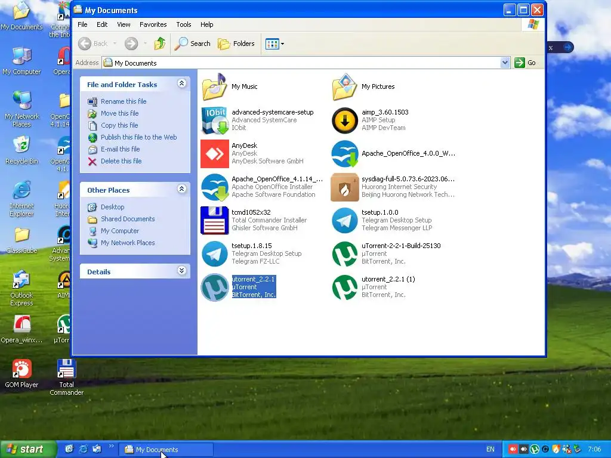The width and height of the screenshot is (611, 458).
Task: Select uTorrent-2-2-1-Build-25130 icon
Action: coord(344,254)
